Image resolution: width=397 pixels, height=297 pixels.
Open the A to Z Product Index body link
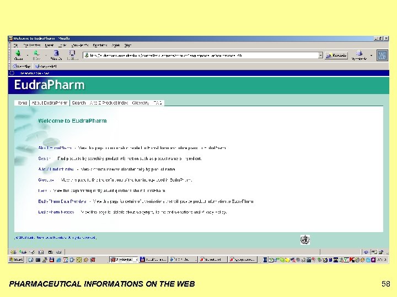(56, 169)
